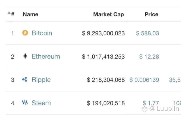The height and width of the screenshot is (115, 181).
Task: Open the Bitcoin coin page link
Action: coord(42,33)
